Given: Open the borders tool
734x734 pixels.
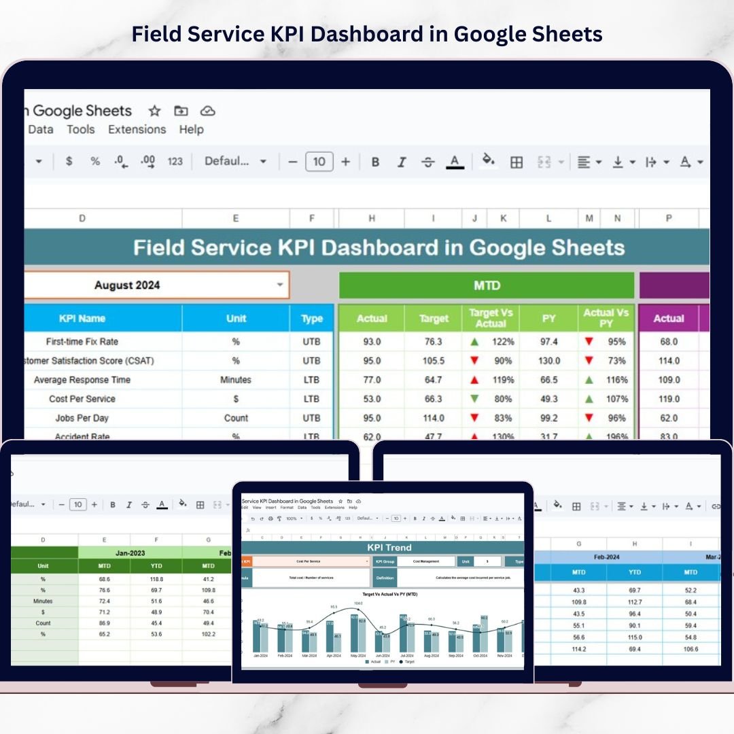Looking at the screenshot, I should (517, 162).
